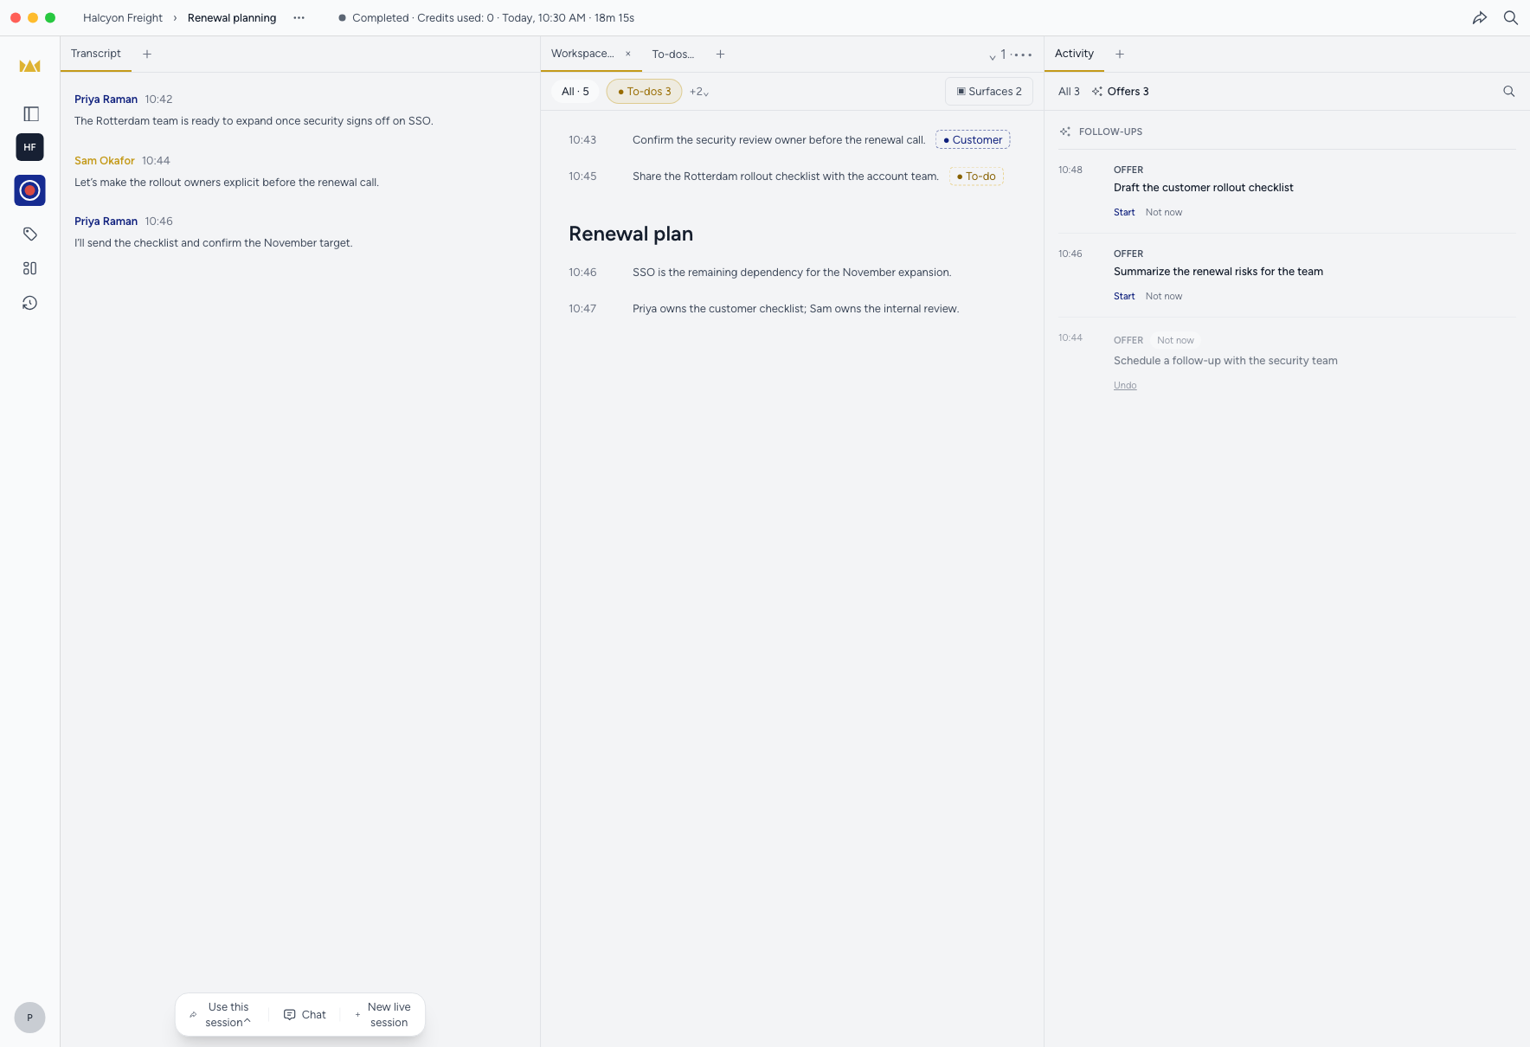Screen dimensions: 1530x1047
Task: Add a new tab next to To-dos
Action: click(x=720, y=54)
